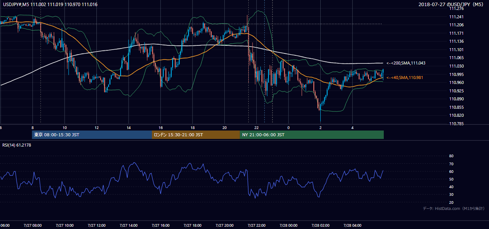489x229 pixels.
Task: Click the London session bar ロンドン 15:30-21:00 JST
Action: pyautogui.click(x=196, y=135)
